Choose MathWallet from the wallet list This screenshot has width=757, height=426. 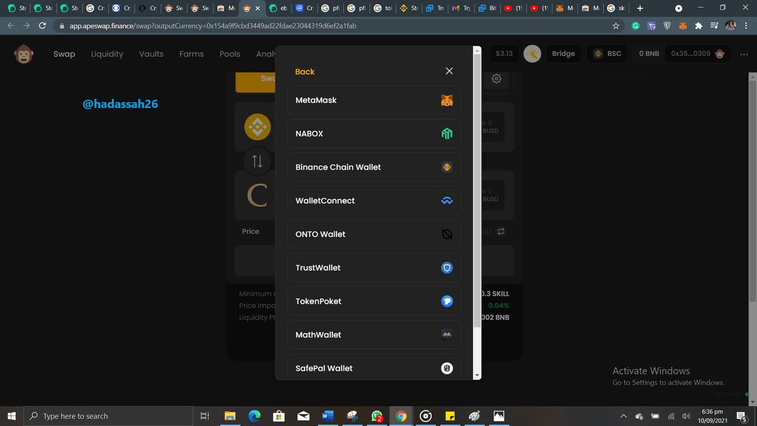pyautogui.click(x=374, y=335)
